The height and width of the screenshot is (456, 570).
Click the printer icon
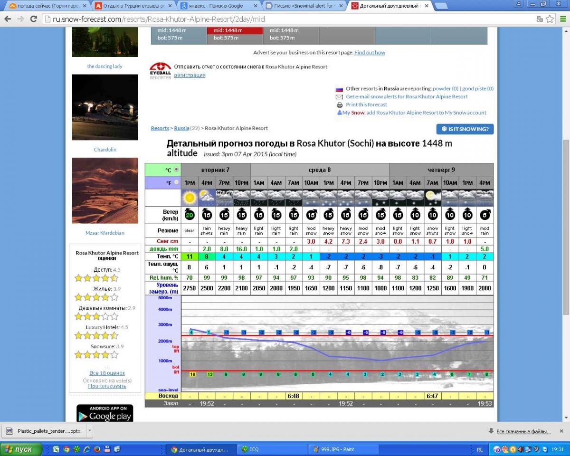coord(339,105)
